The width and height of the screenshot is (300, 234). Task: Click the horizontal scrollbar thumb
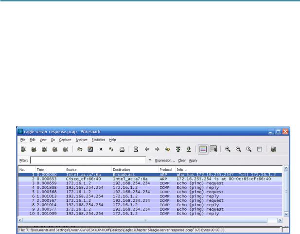tap(145, 220)
